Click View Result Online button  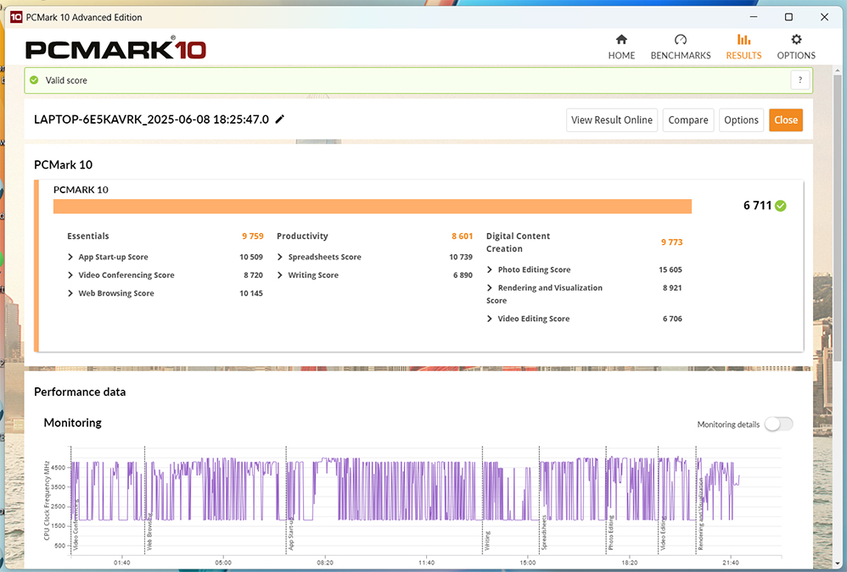pyautogui.click(x=611, y=119)
